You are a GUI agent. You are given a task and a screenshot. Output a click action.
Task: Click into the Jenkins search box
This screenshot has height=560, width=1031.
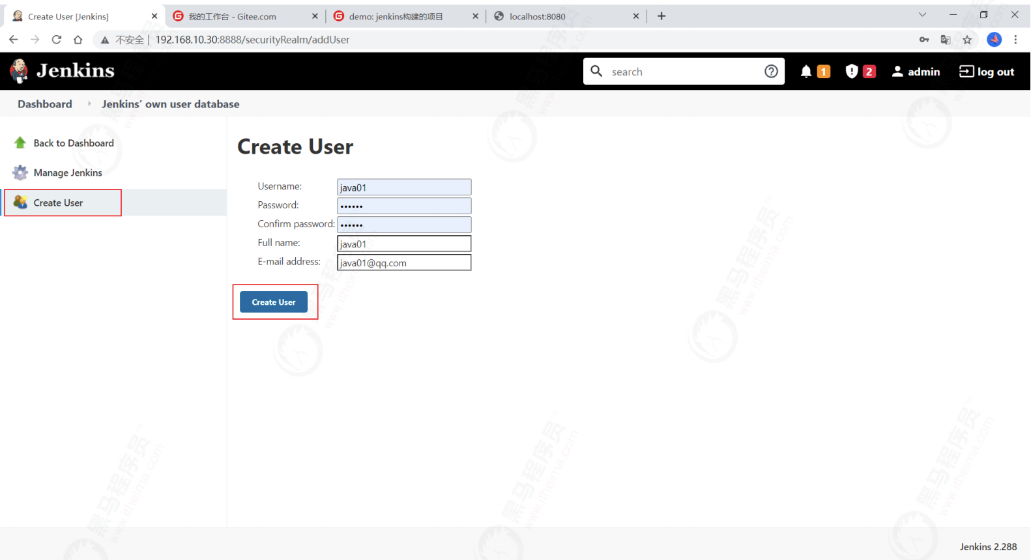[x=684, y=72]
